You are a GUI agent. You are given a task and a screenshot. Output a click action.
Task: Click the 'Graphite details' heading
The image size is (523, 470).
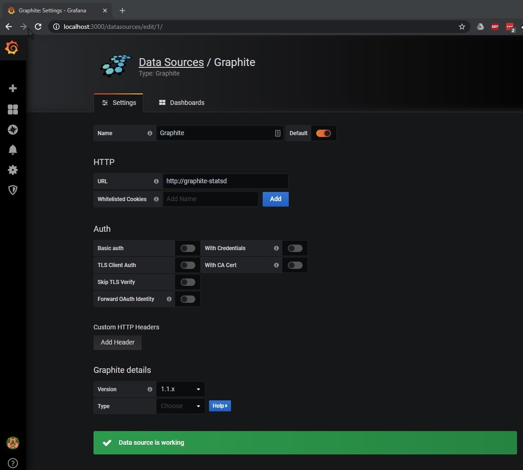coord(122,370)
